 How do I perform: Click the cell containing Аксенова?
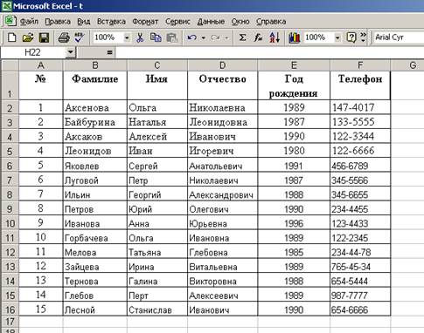[x=95, y=108]
